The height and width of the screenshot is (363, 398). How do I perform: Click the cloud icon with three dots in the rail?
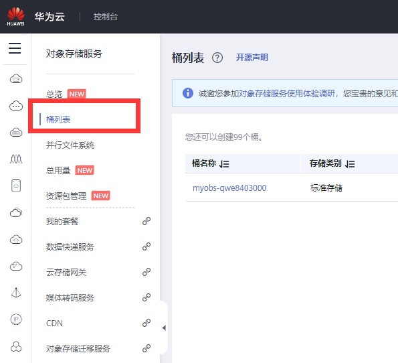(16, 106)
